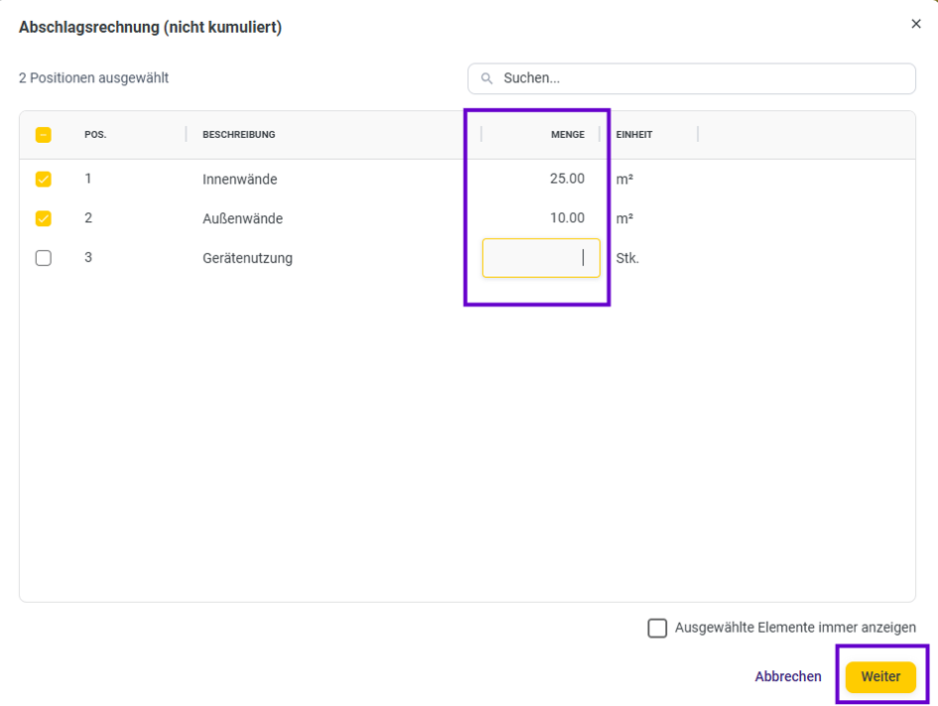
Task: Click the 10.00 quantity for Außenwände
Action: tap(567, 218)
